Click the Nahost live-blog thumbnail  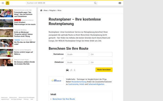(x=7, y=23)
